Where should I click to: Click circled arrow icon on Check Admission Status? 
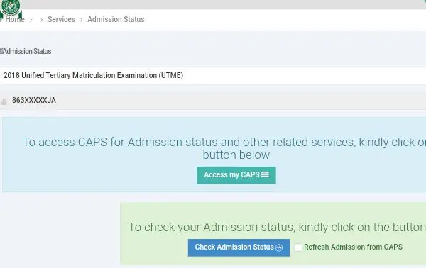279,247
